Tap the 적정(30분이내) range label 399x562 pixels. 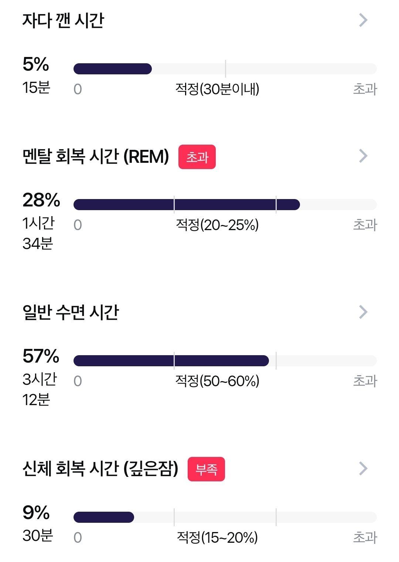pos(217,89)
